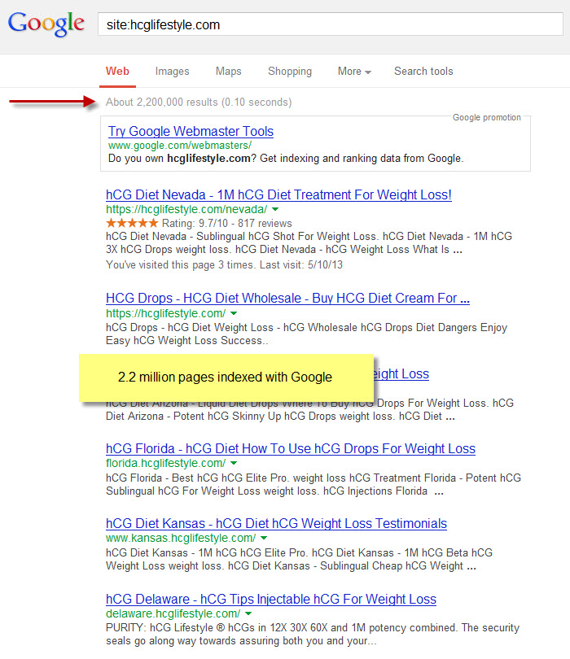Viewport: 570px width, 659px height.
Task: Open hCG Diet Kansas Testimonials result
Action: click(x=276, y=524)
